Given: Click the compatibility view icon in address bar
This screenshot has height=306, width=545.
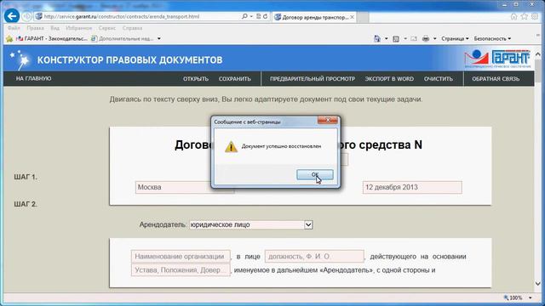Looking at the screenshot, I should [x=258, y=16].
